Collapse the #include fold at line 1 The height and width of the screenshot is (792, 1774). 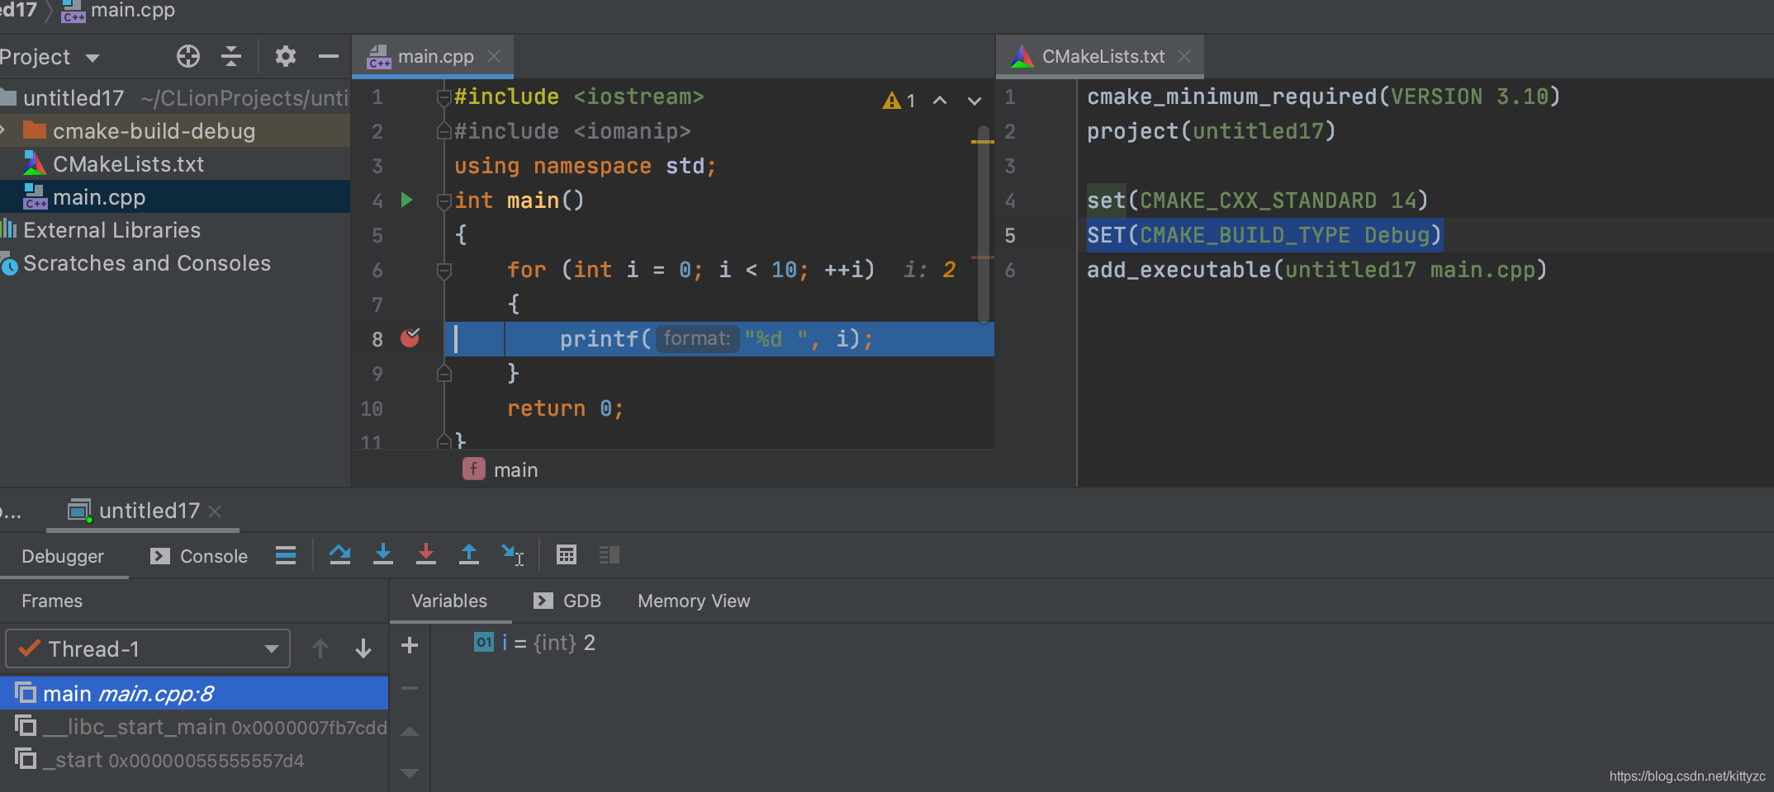point(443,97)
